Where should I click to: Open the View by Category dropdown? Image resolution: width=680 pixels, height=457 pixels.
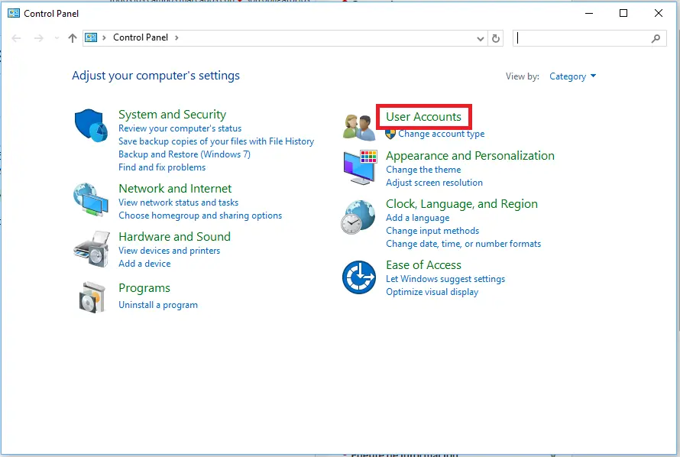572,76
